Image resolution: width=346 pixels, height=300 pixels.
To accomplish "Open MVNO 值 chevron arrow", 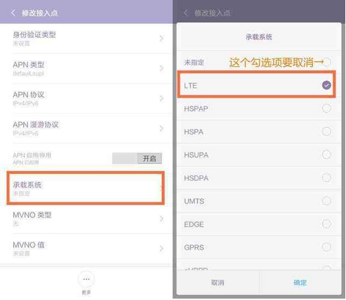I will pos(161,248).
